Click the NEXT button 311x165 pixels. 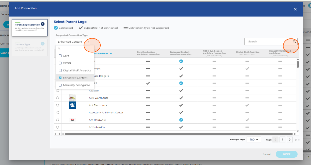pos(286,154)
